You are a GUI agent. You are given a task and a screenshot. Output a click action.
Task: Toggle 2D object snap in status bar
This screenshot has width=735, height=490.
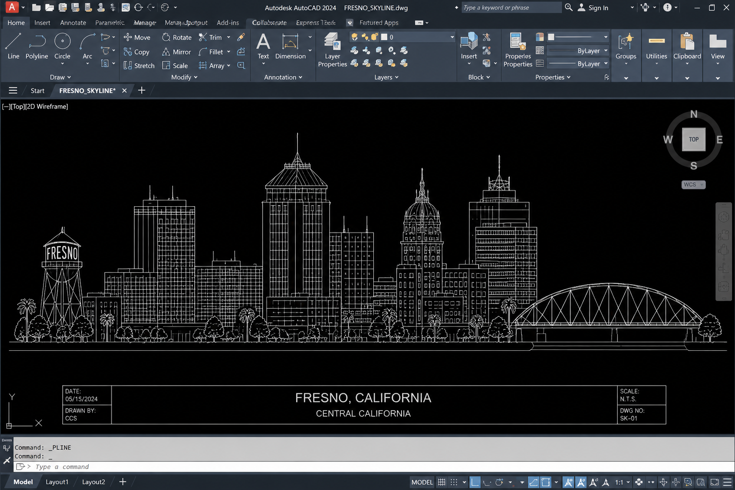click(546, 482)
